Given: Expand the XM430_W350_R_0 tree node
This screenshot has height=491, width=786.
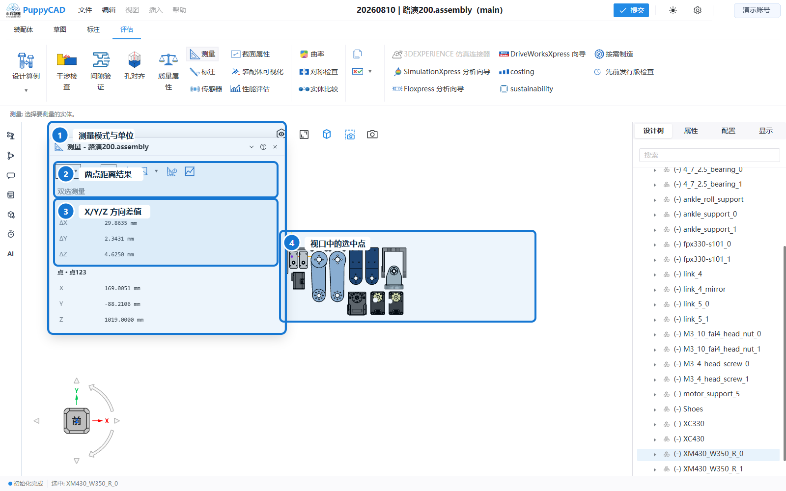Looking at the screenshot, I should 655,454.
